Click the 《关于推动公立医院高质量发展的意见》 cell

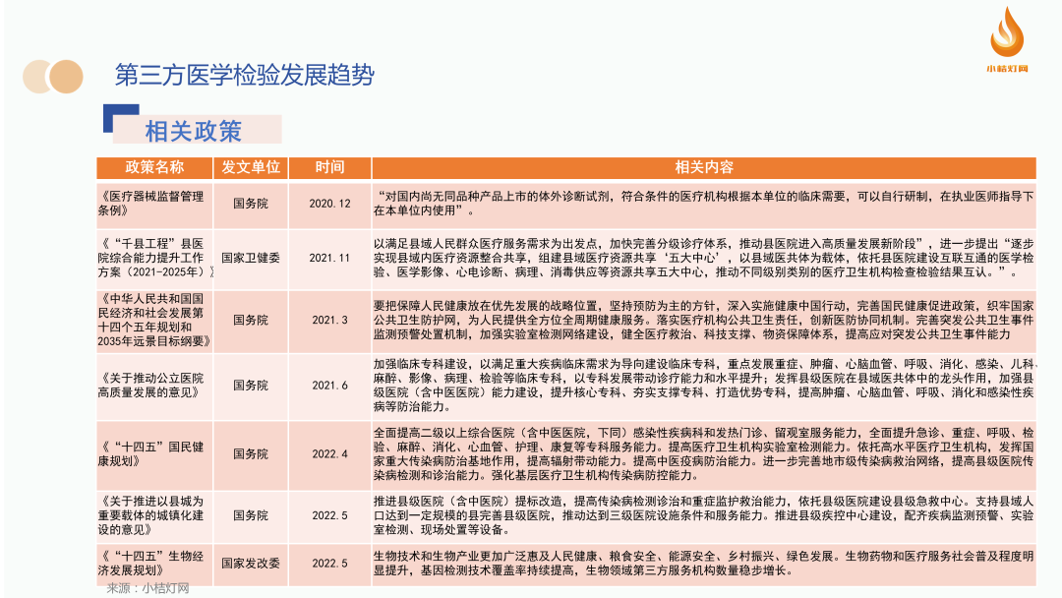[154, 385]
